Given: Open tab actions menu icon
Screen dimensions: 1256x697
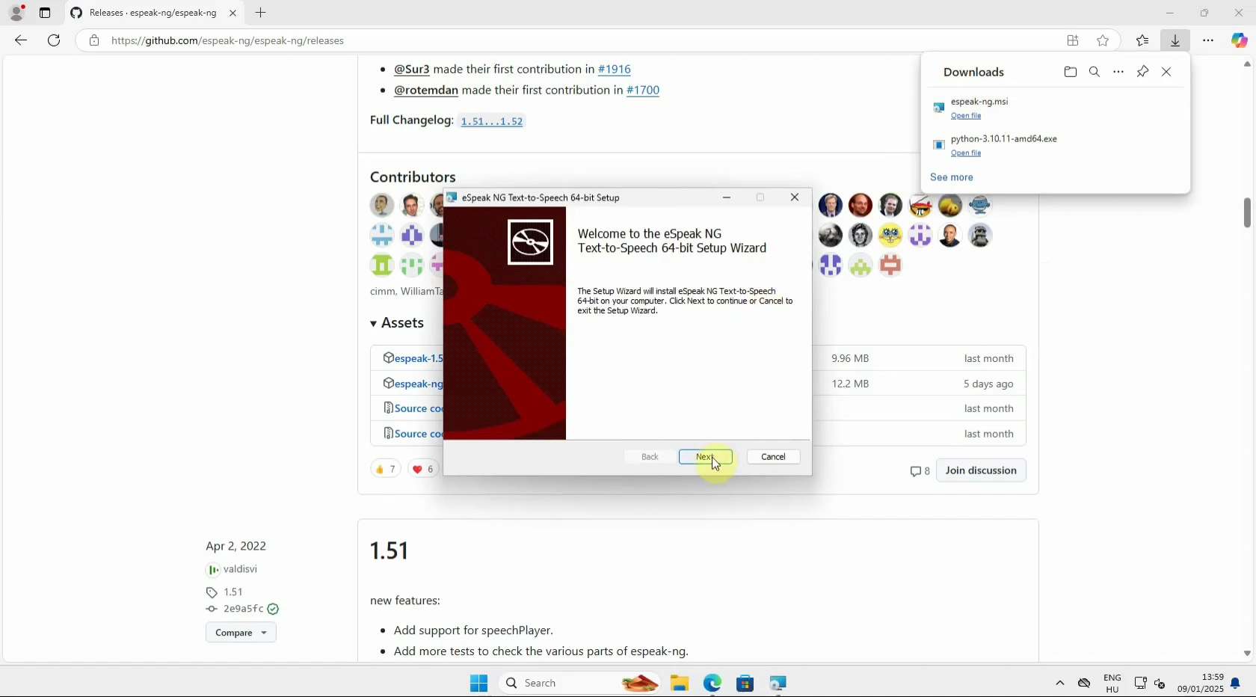Looking at the screenshot, I should coord(45,13).
